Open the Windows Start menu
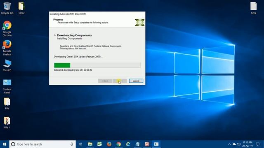The image size is (264, 148). (x=5, y=144)
